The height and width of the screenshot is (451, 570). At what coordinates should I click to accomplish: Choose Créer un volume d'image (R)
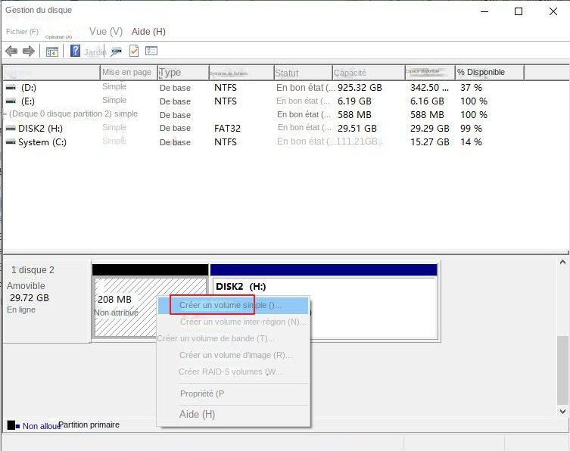[x=233, y=355]
